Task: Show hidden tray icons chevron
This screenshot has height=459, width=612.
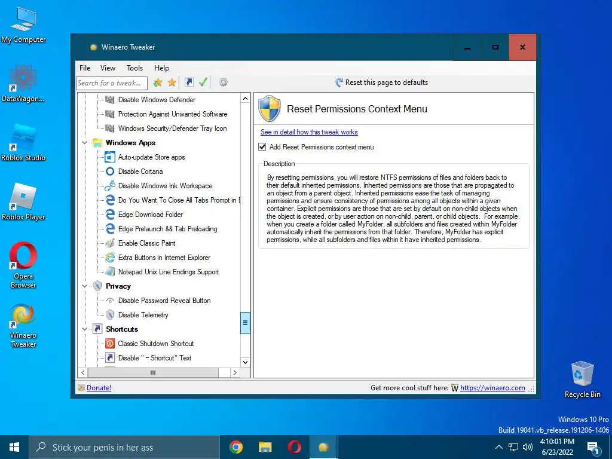Action: pyautogui.click(x=498, y=447)
